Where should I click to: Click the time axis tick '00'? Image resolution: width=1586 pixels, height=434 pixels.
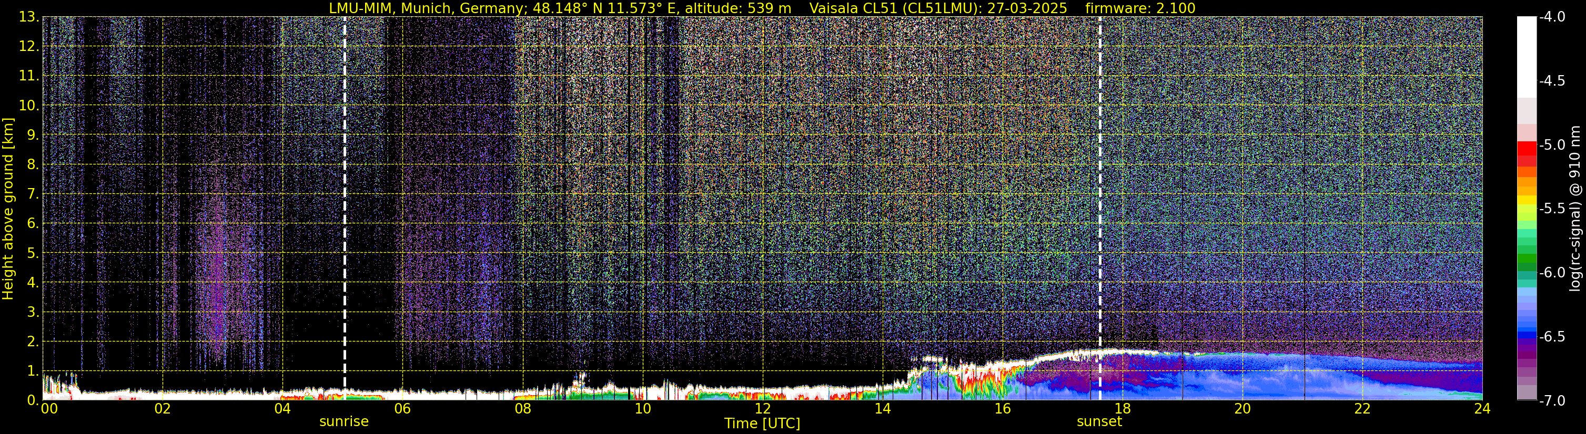point(49,408)
